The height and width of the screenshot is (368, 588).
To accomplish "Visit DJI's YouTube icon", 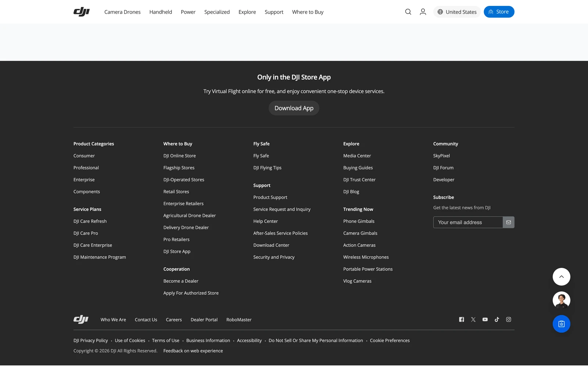I will 485,319.
